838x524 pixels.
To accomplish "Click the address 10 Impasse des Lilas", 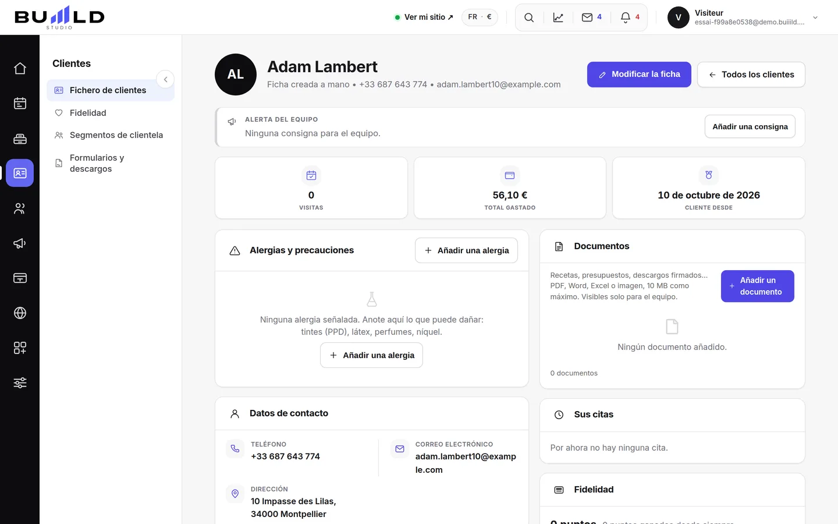I will [293, 508].
